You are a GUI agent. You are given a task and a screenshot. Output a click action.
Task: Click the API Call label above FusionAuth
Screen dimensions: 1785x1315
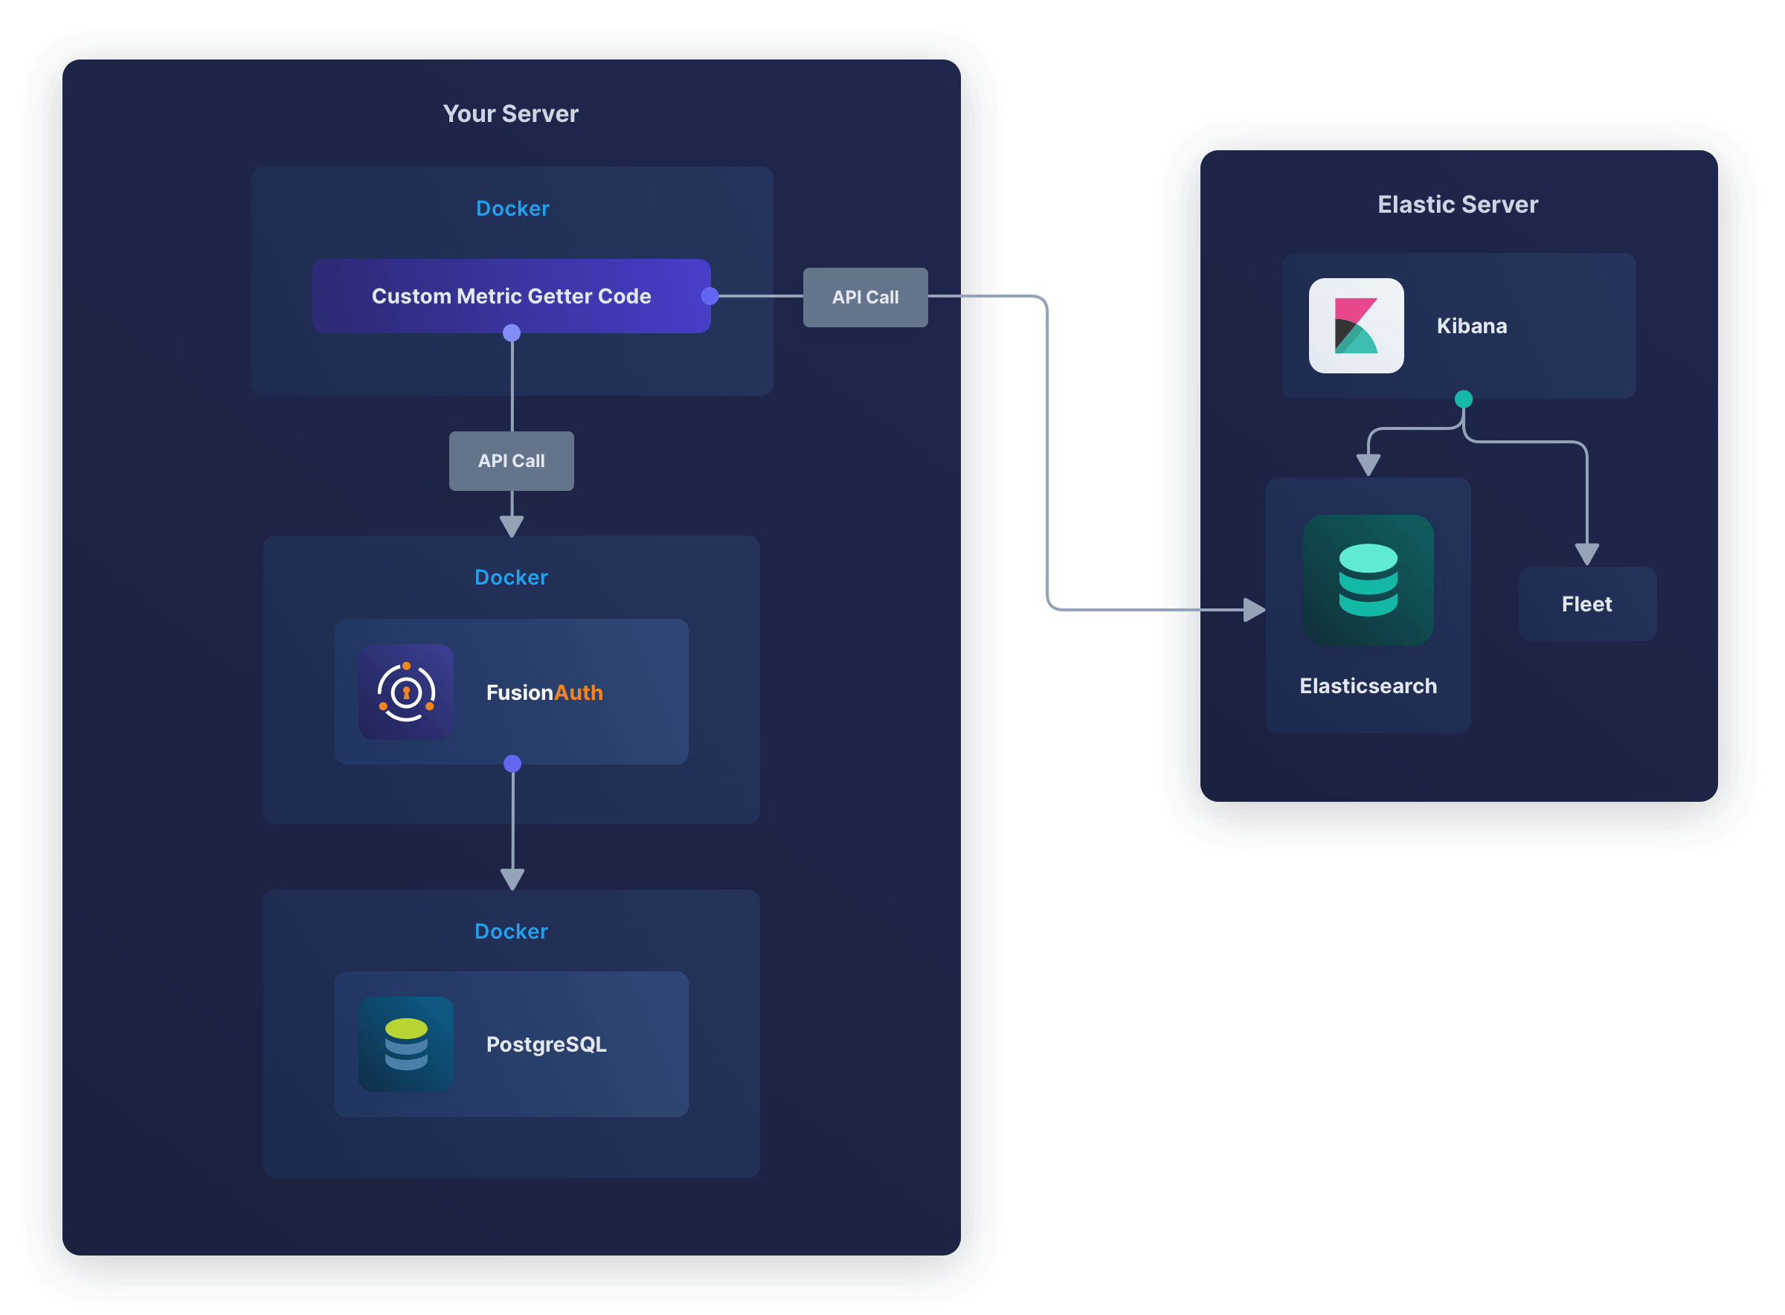(x=511, y=461)
